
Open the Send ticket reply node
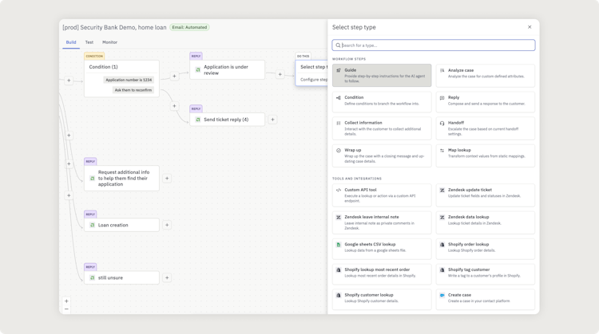227,120
